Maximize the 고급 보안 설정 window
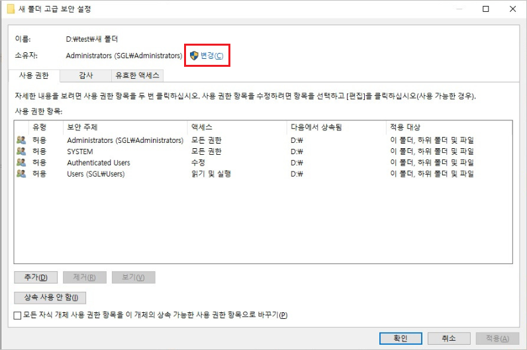Image resolution: width=527 pixels, height=350 pixels. click(x=486, y=9)
